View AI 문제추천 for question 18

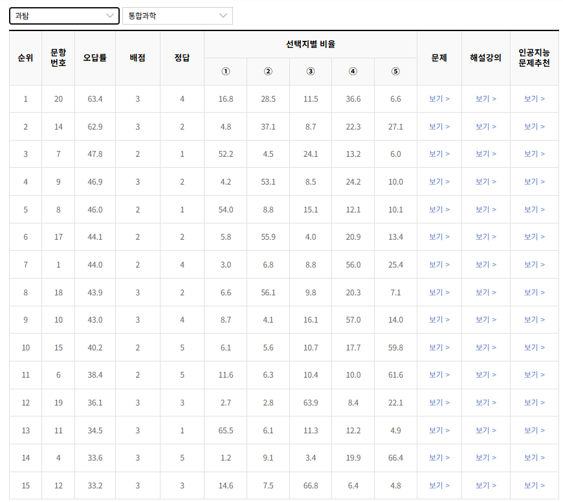(534, 292)
